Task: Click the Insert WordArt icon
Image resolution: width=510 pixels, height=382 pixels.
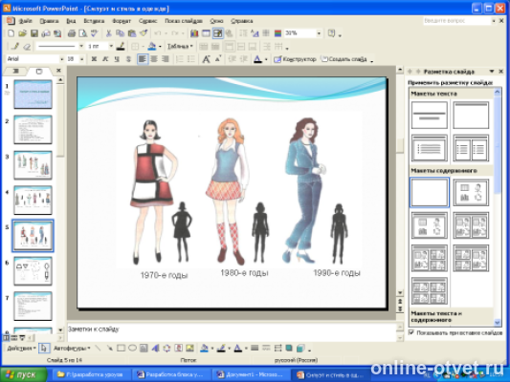Action: point(155,349)
